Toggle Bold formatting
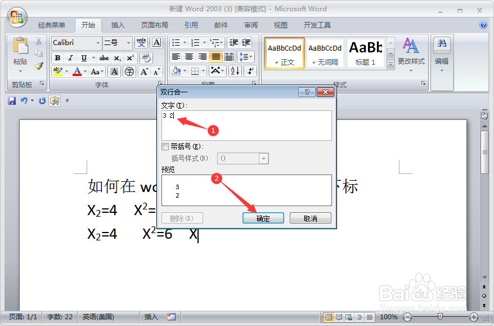Image resolution: width=494 pixels, height=326 pixels. point(57,58)
